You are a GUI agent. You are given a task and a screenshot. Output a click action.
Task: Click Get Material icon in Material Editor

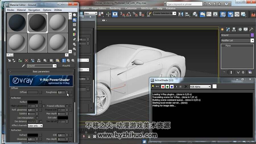(9, 61)
